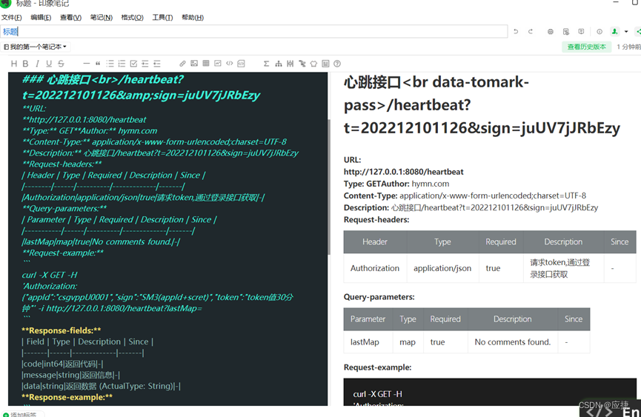Insert a math formula with the sigma icon
The height and width of the screenshot is (417, 641).
tap(267, 64)
